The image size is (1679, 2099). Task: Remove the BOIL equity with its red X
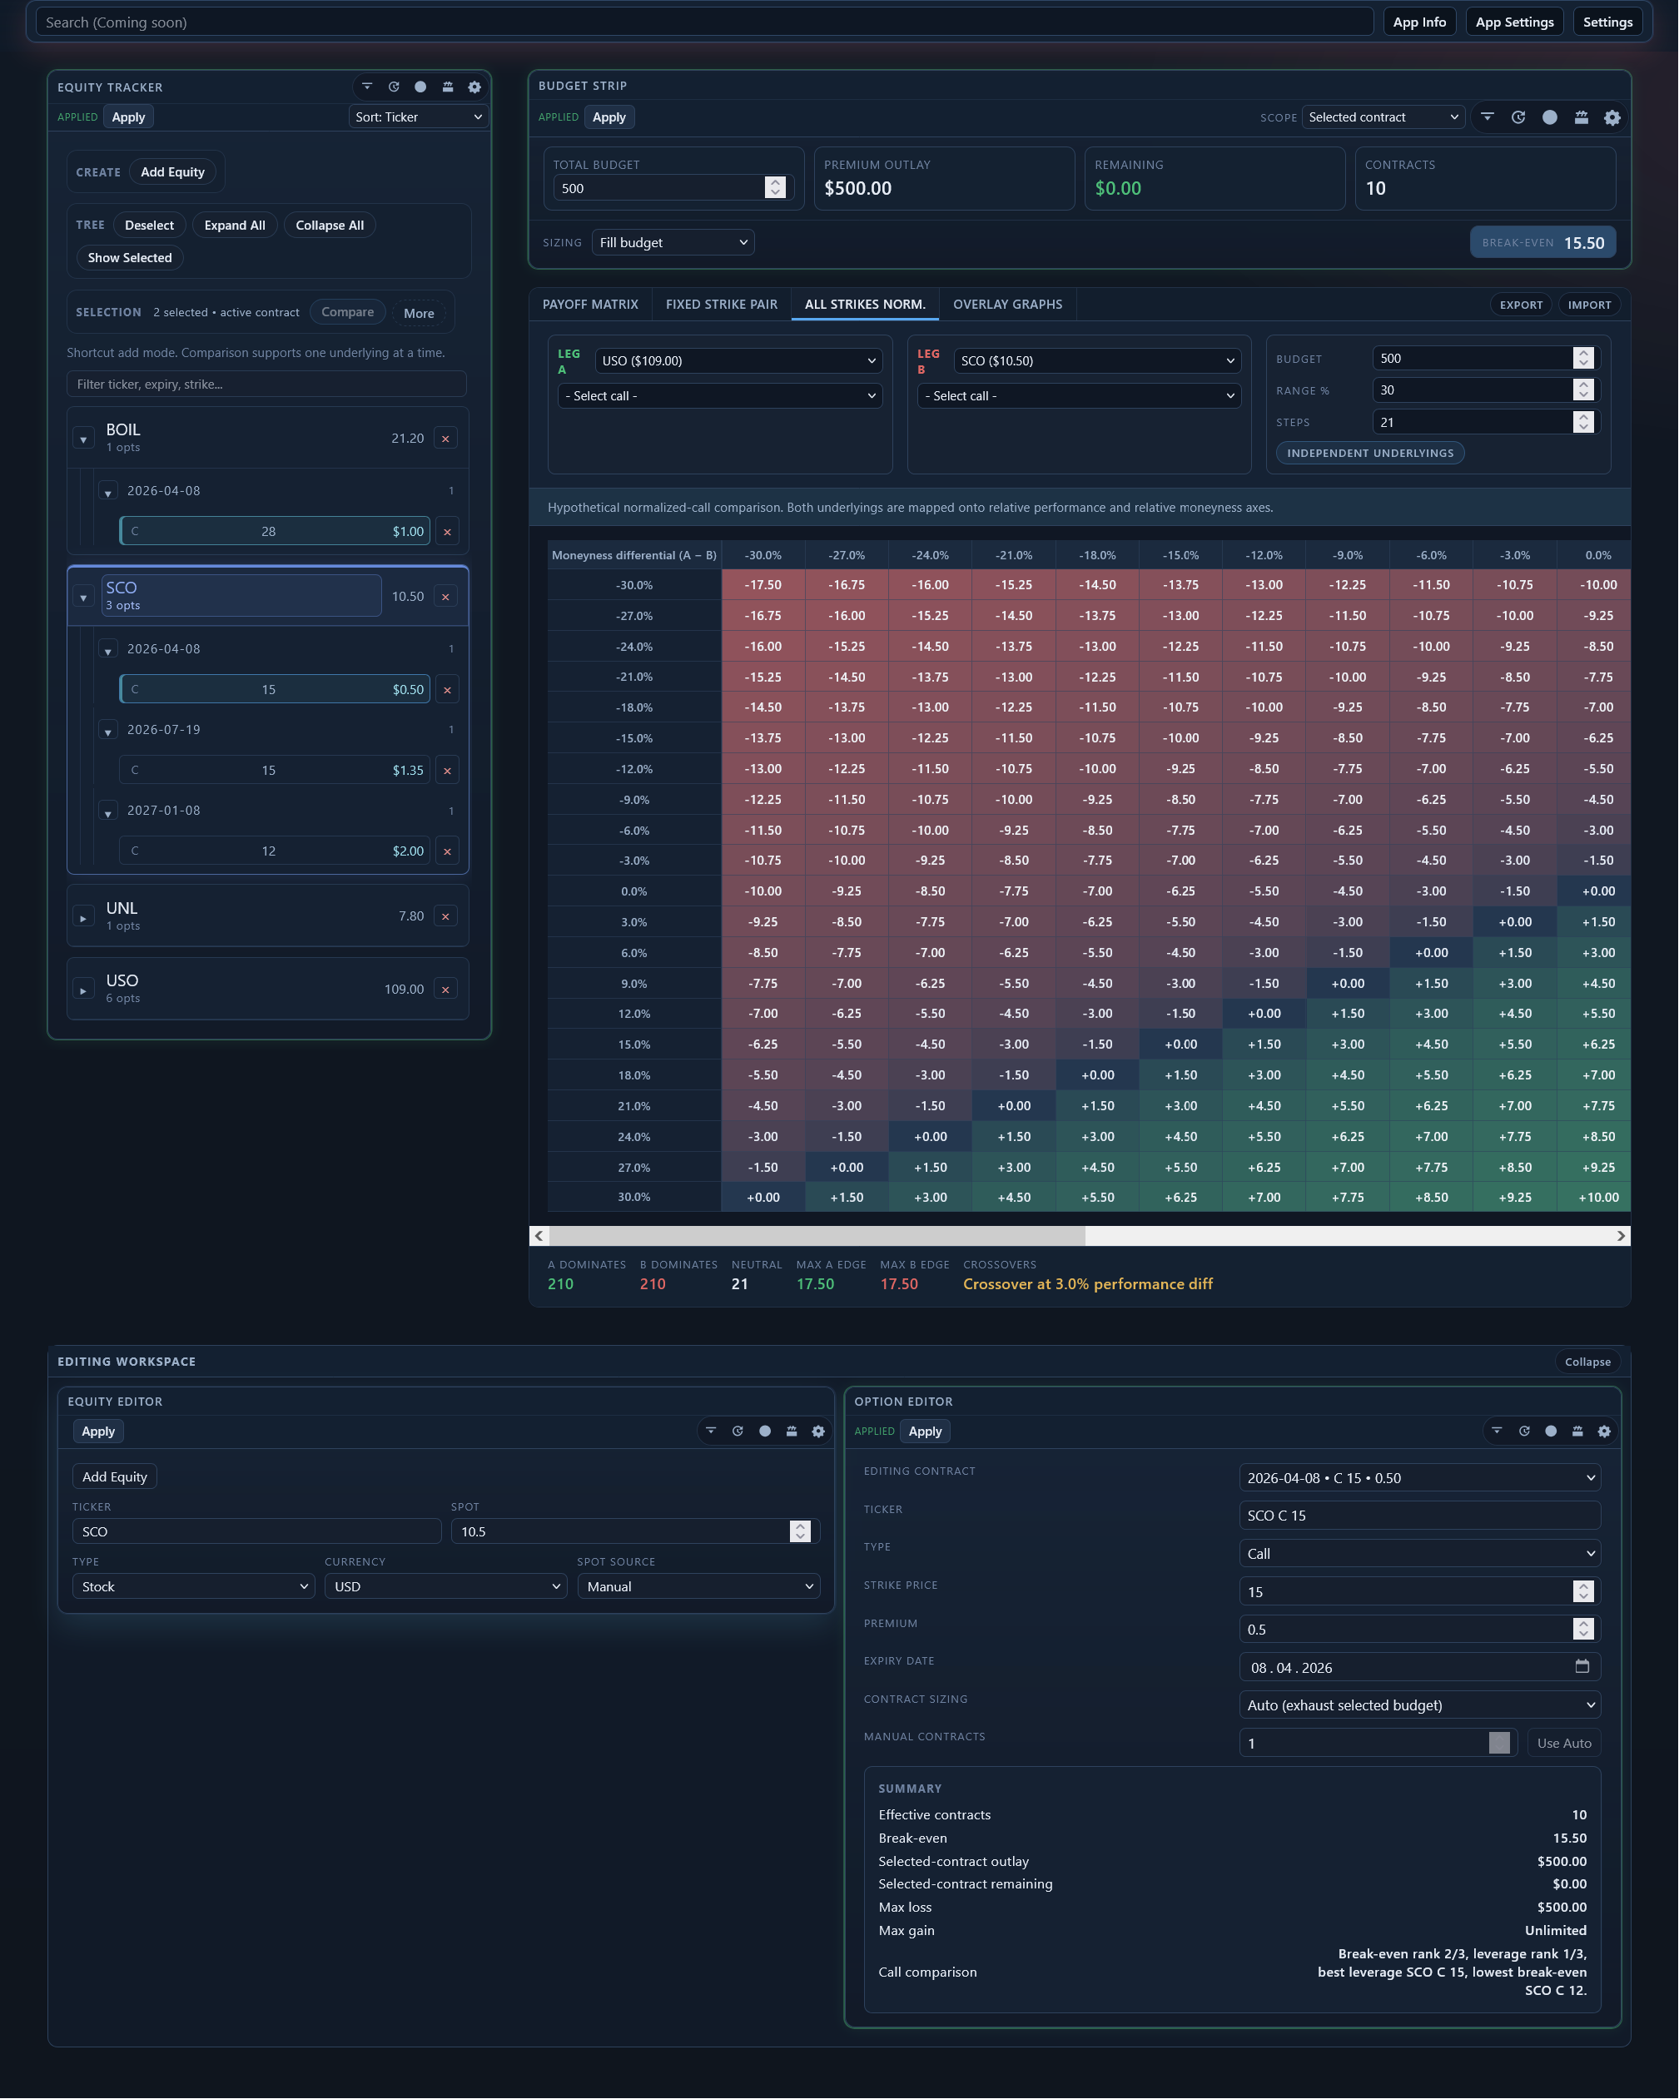coord(446,438)
